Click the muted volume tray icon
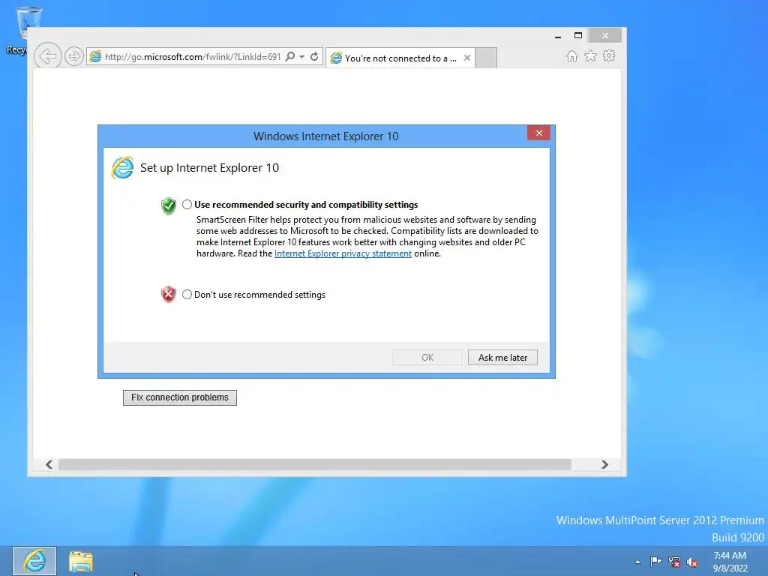 click(692, 562)
